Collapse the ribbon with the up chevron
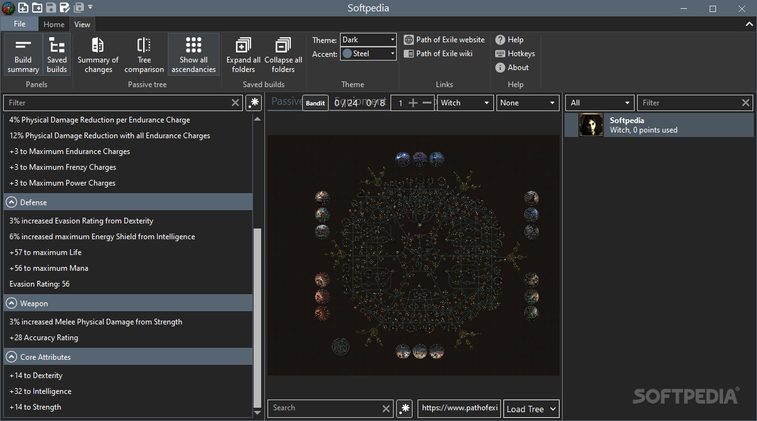 tap(749, 24)
